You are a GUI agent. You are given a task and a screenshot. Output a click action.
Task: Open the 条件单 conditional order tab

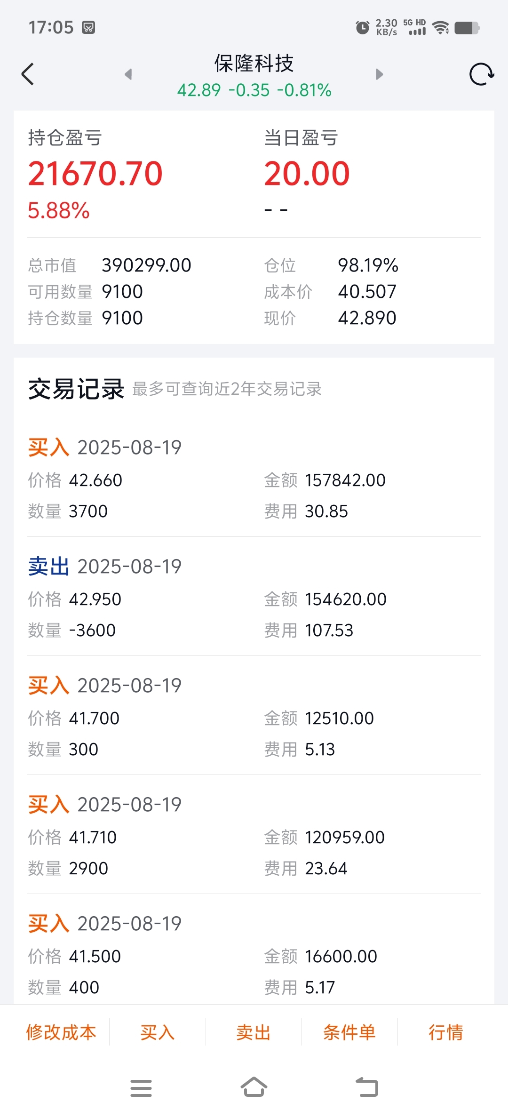(349, 1032)
